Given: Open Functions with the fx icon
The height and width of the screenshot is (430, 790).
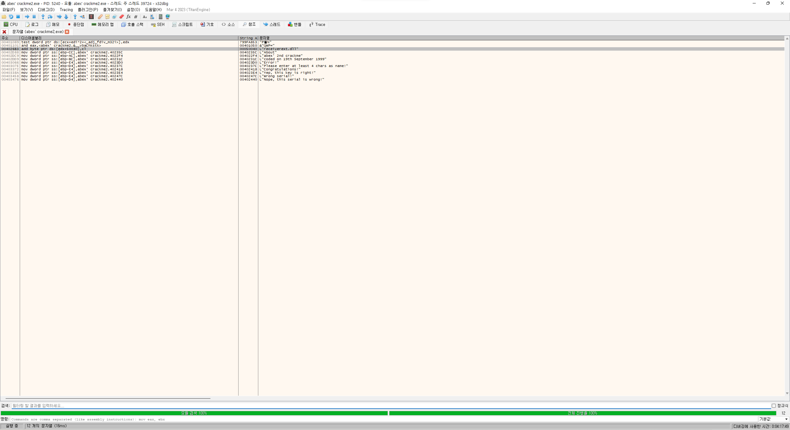Looking at the screenshot, I should tap(129, 17).
